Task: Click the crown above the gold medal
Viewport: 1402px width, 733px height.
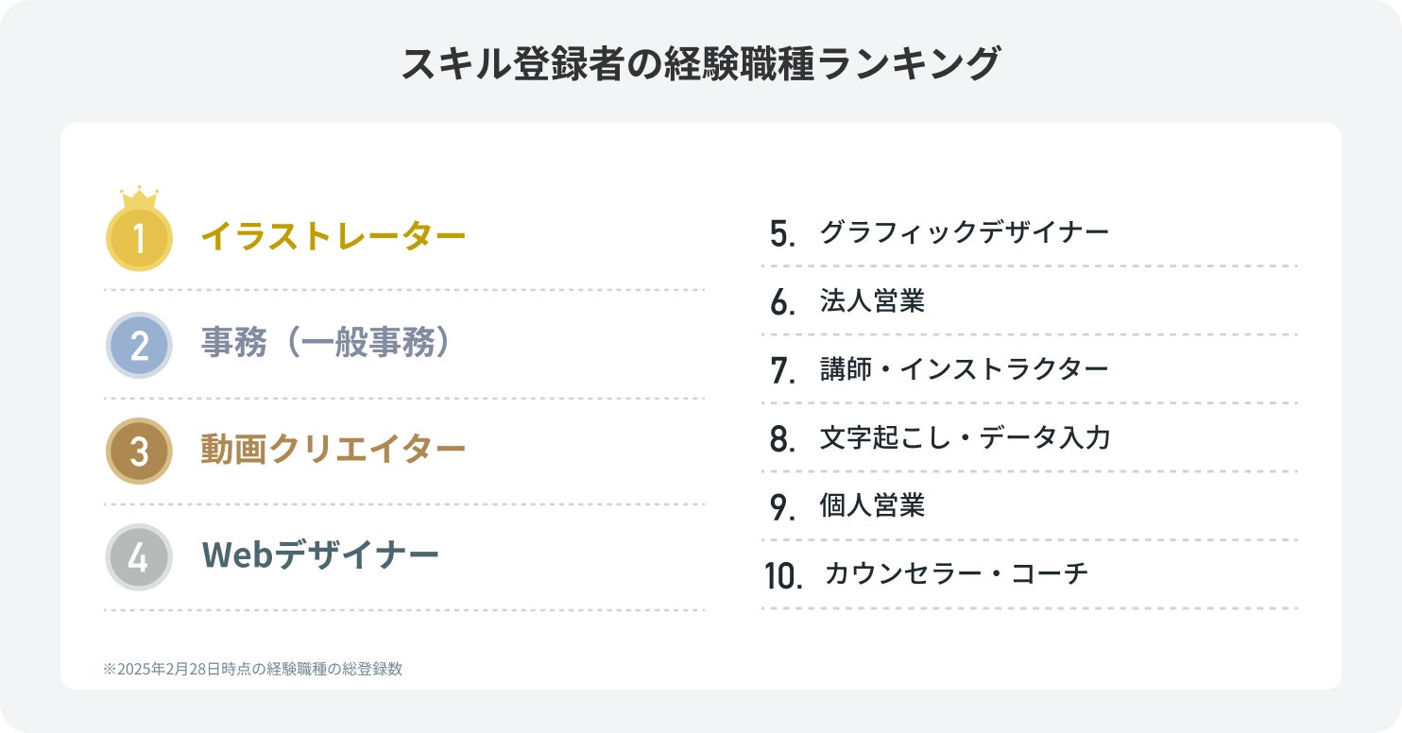Action: (x=139, y=197)
